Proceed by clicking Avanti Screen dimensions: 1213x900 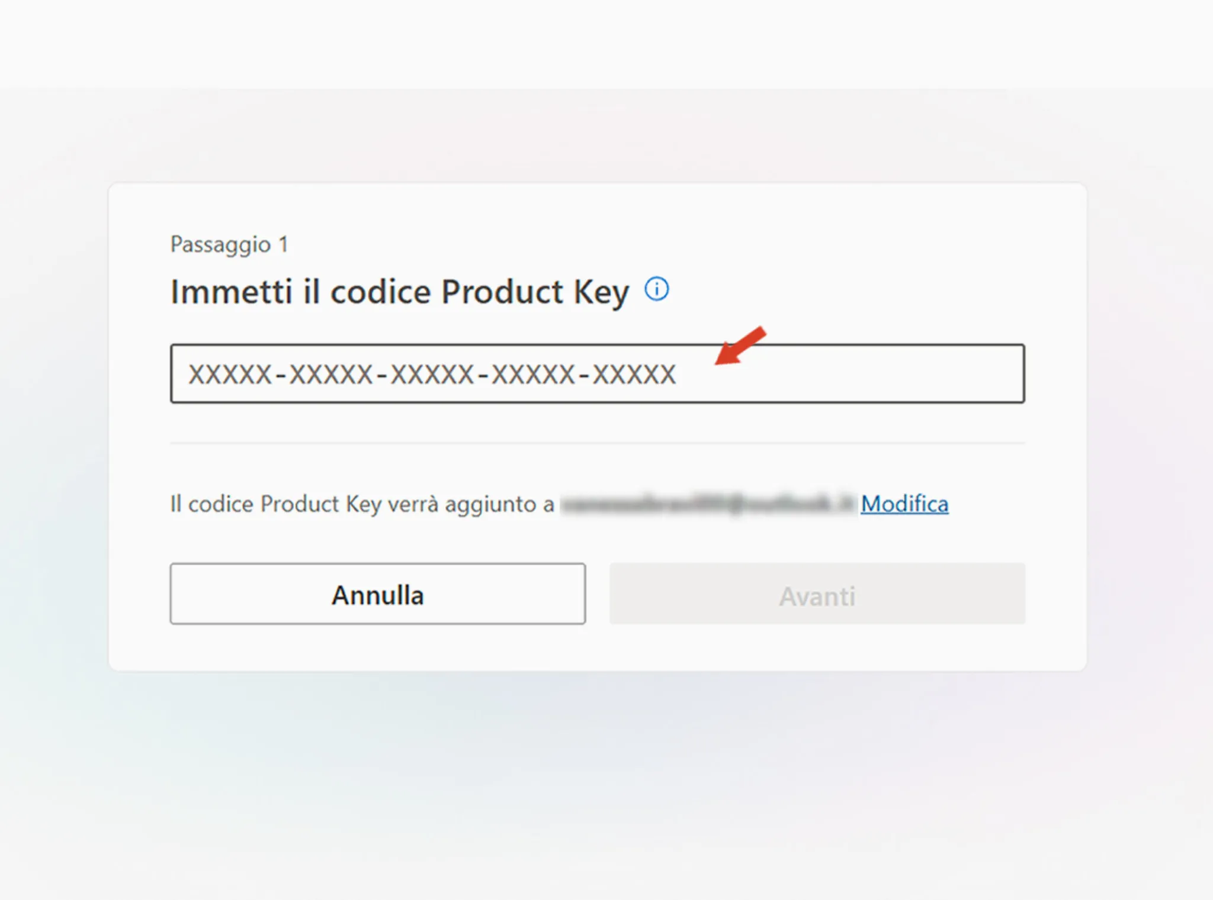point(817,595)
